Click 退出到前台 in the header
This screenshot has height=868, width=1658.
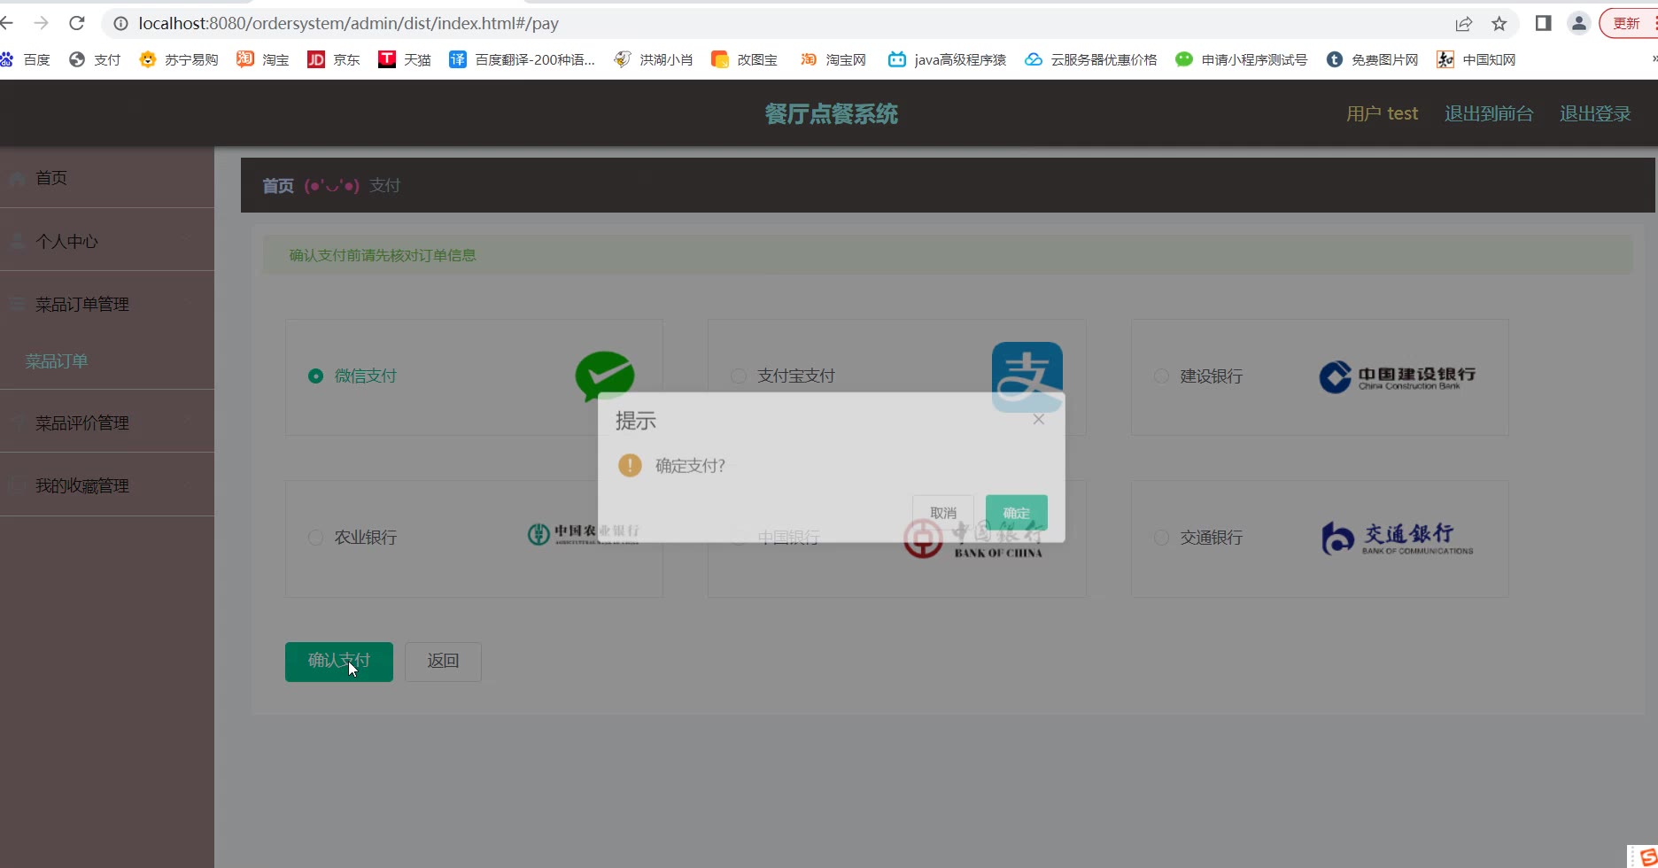click(x=1489, y=113)
